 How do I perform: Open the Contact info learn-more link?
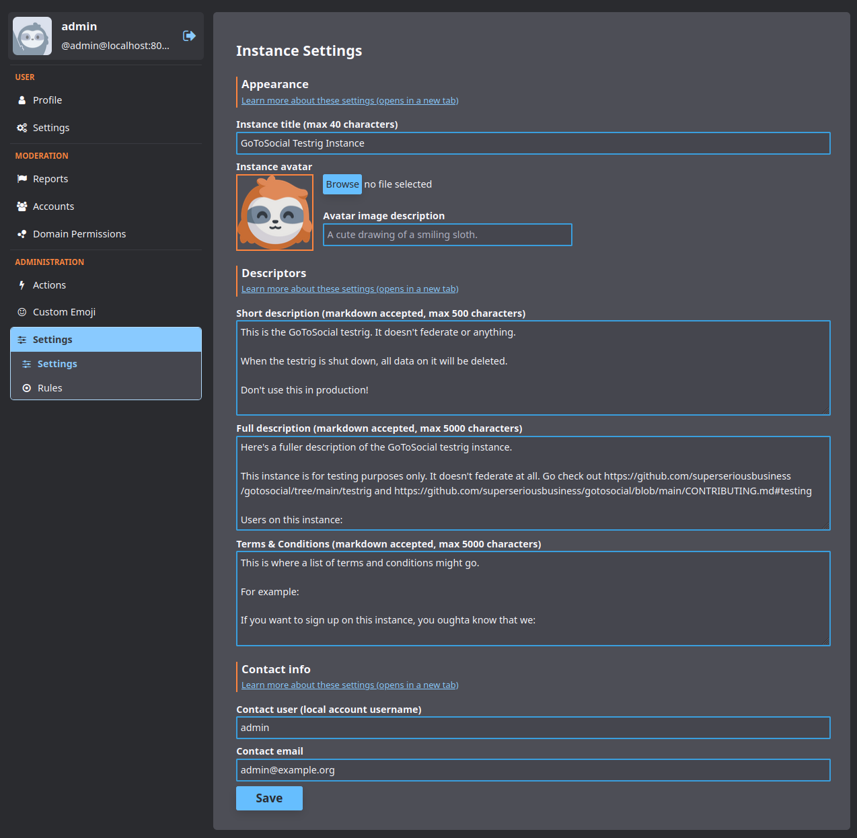(349, 685)
